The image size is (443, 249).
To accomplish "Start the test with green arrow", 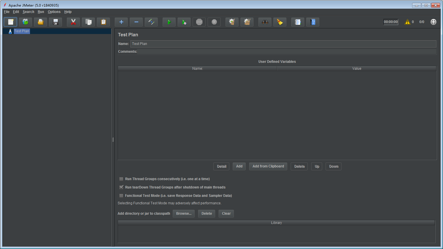I will click(x=169, y=22).
